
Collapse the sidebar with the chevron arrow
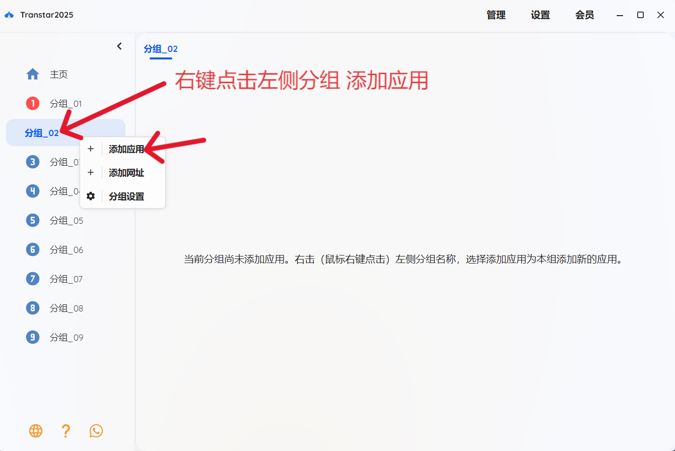pos(119,46)
